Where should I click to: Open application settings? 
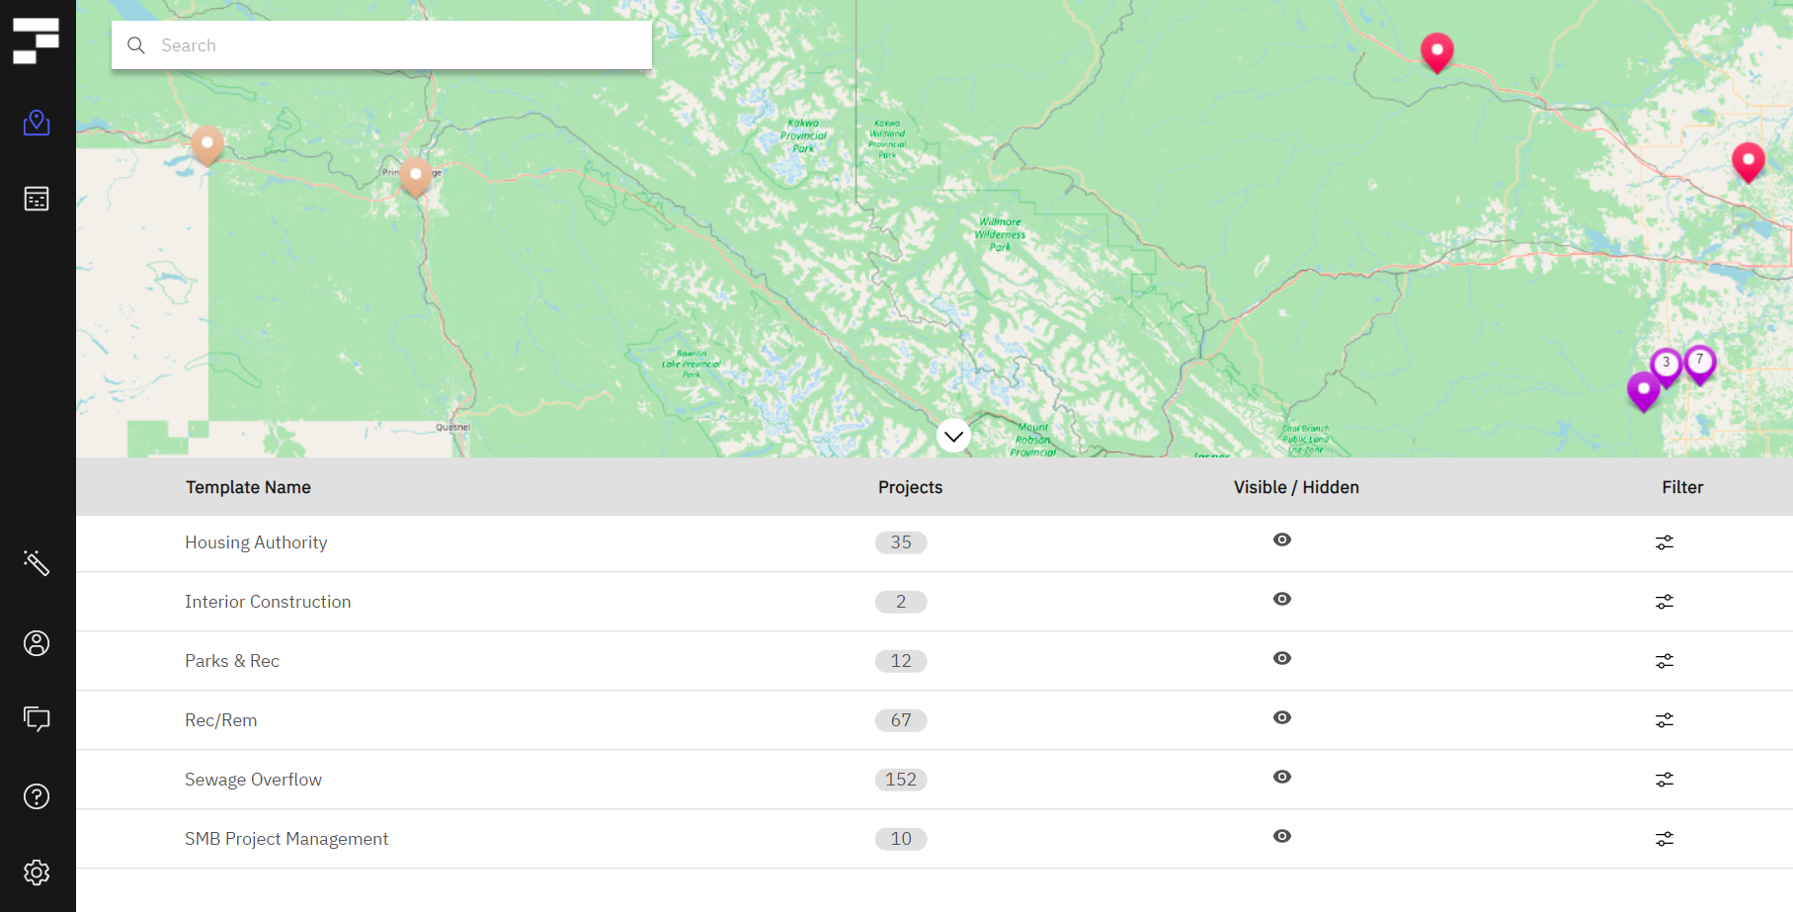coord(37,872)
